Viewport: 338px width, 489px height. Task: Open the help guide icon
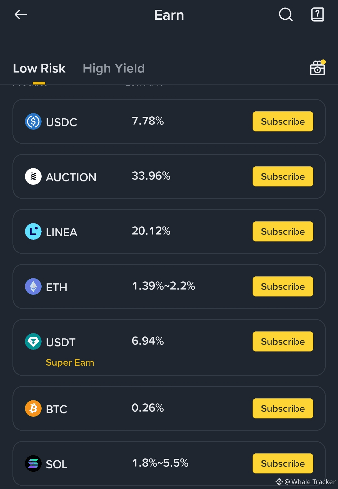click(317, 14)
